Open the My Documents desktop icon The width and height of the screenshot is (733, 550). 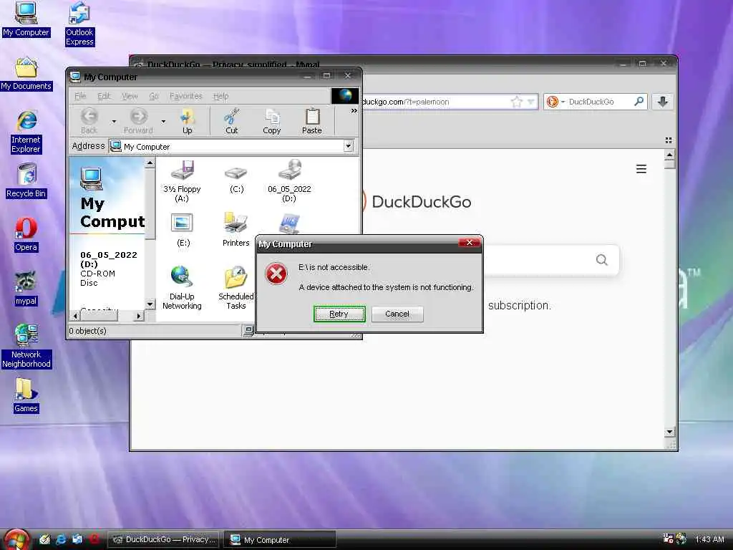[26, 74]
